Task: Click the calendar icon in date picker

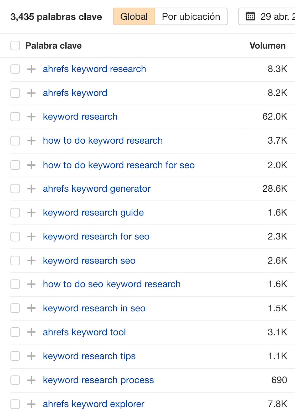Action: tap(250, 16)
